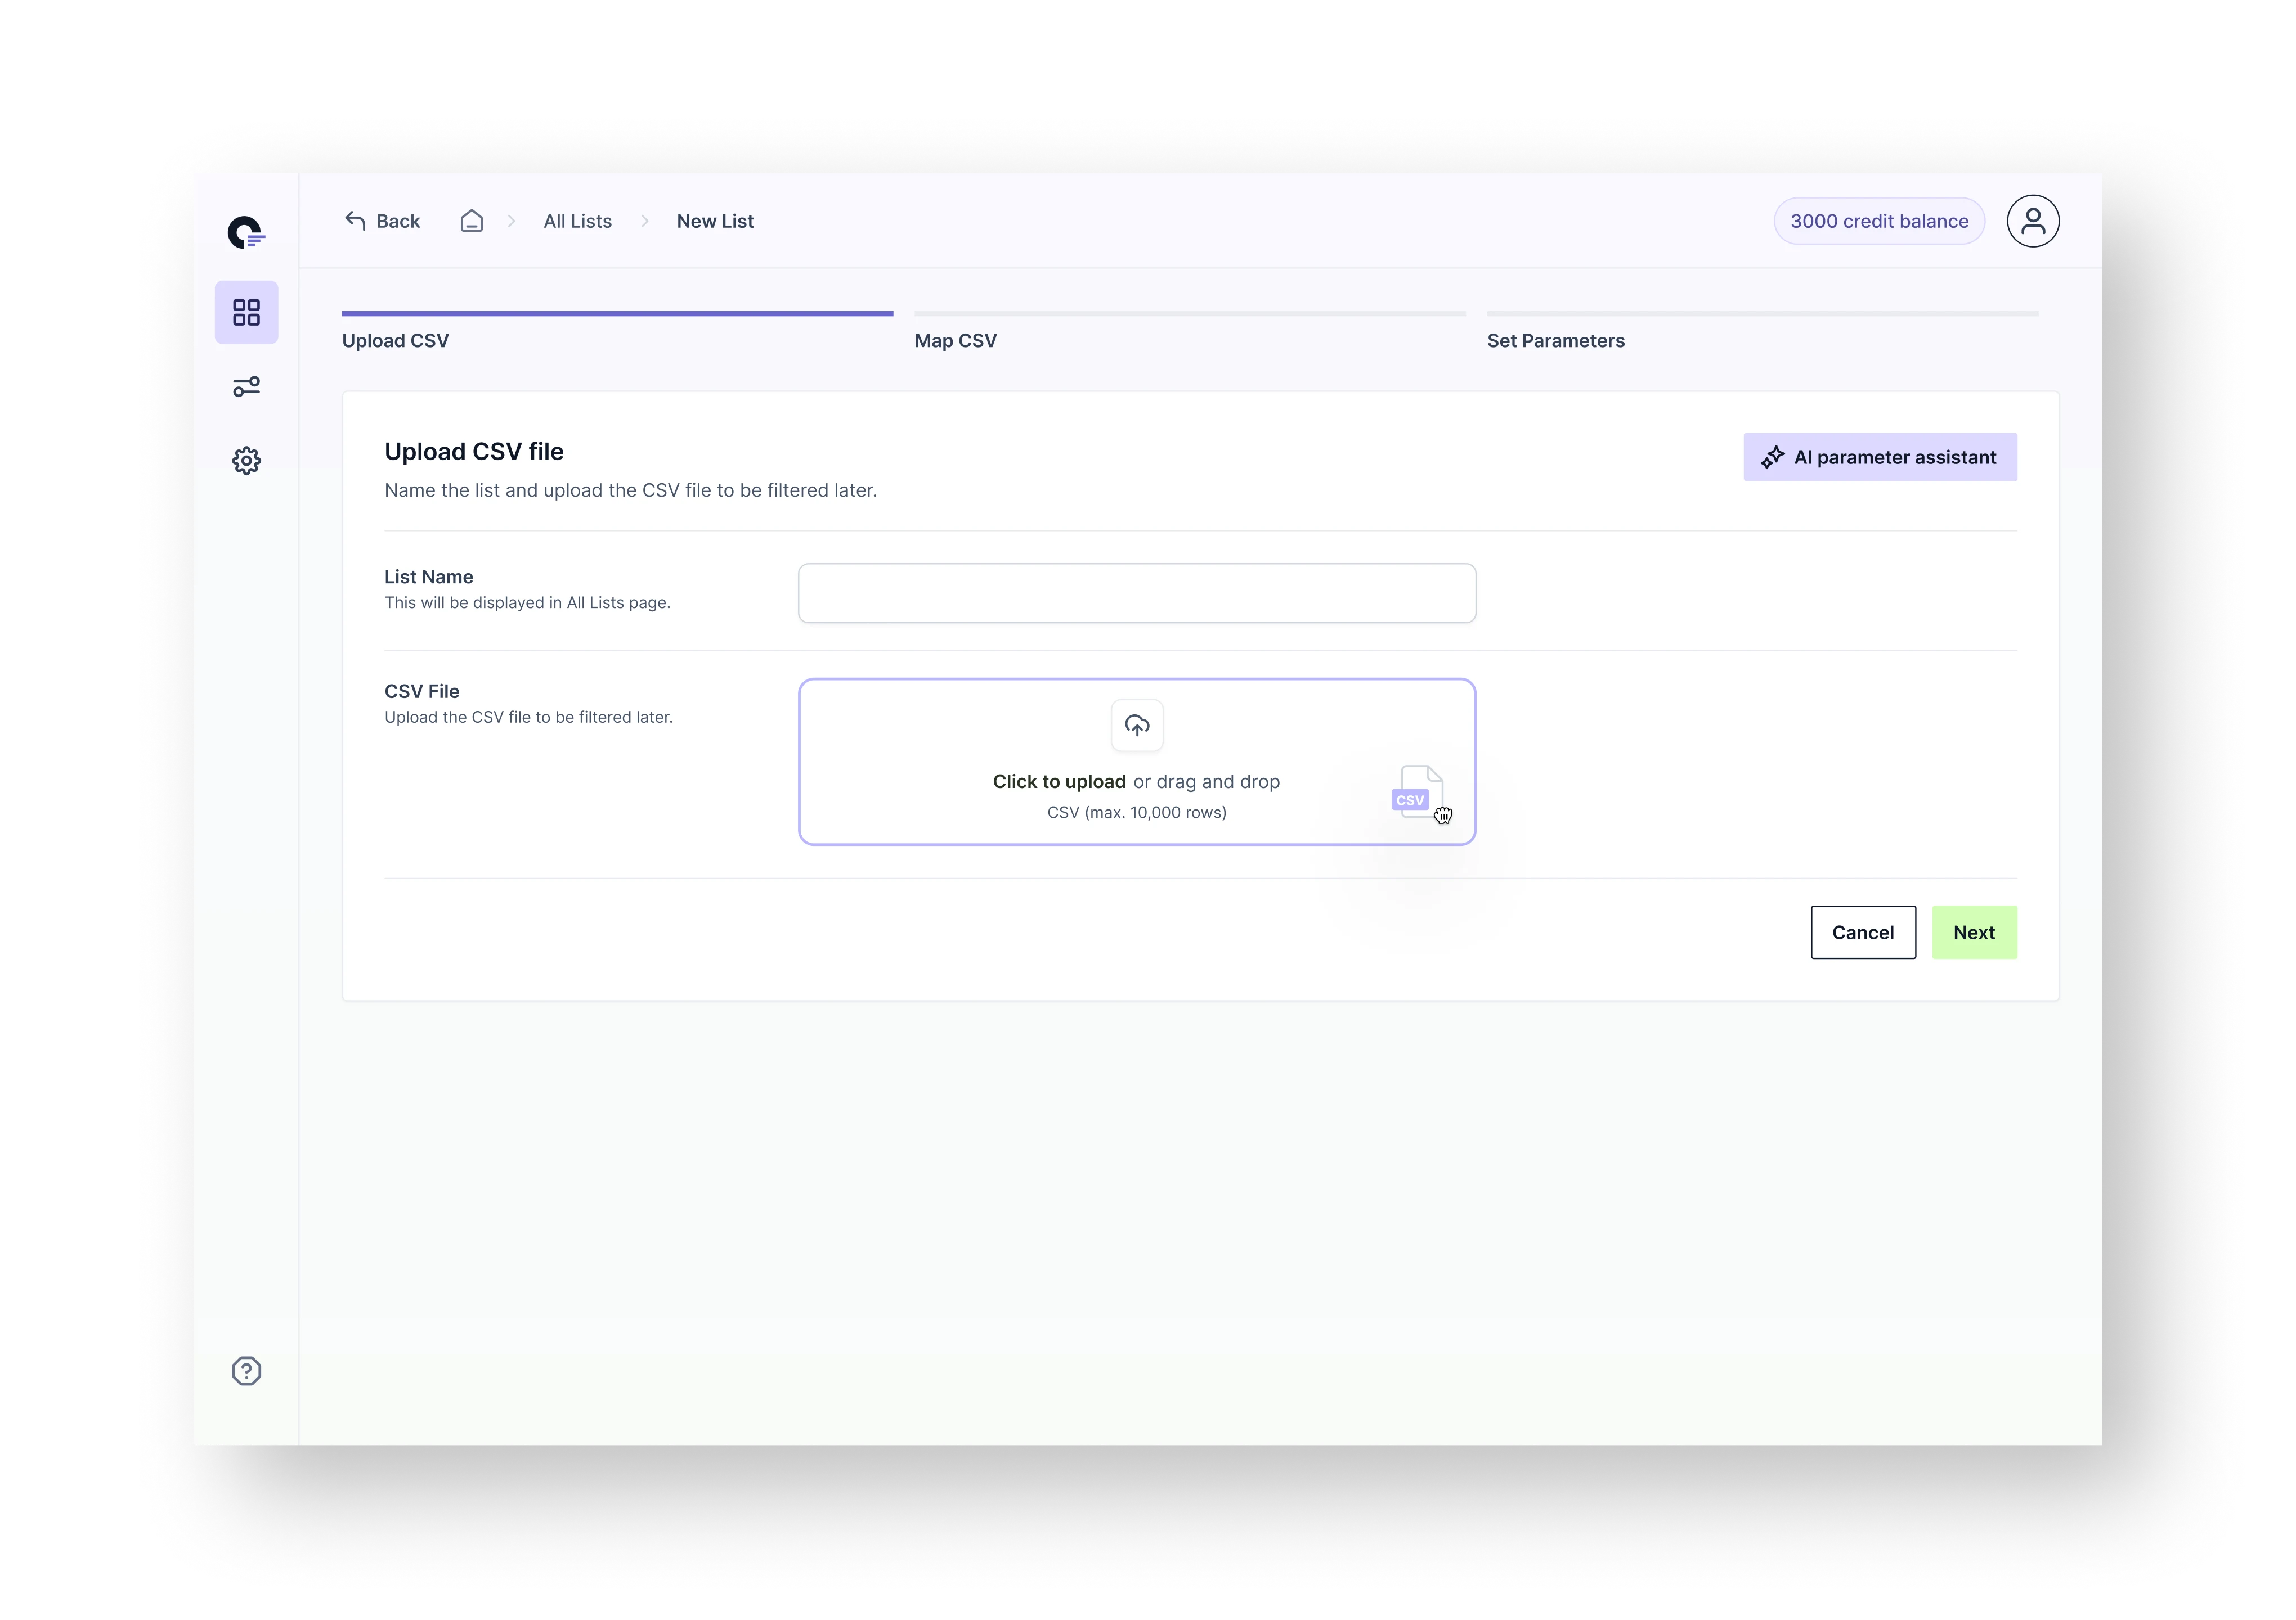Click the home breadcrumb icon
The image size is (2296, 1620).
(471, 221)
